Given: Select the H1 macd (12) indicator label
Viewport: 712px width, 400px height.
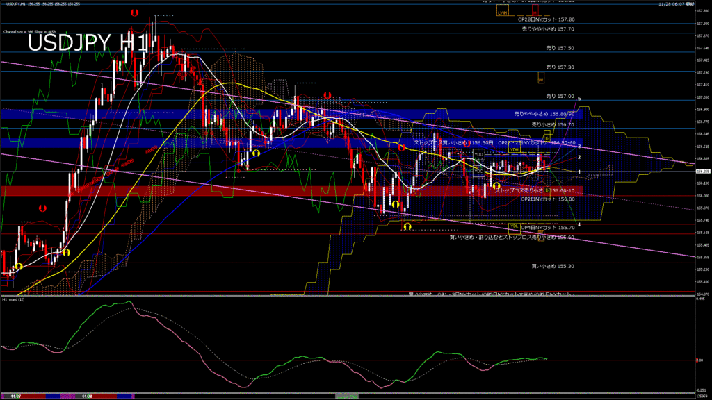Looking at the screenshot, I should coord(13,299).
